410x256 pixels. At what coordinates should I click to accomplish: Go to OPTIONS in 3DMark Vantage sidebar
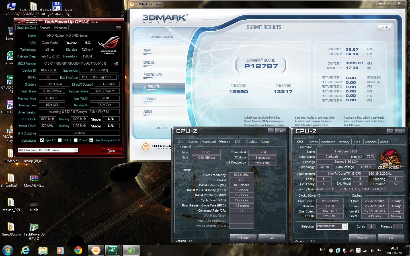pyautogui.click(x=149, y=63)
